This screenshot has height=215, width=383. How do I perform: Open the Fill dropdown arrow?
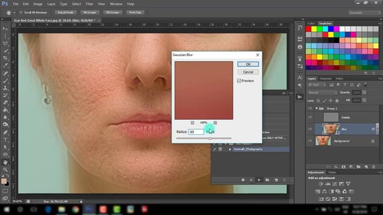[364, 100]
